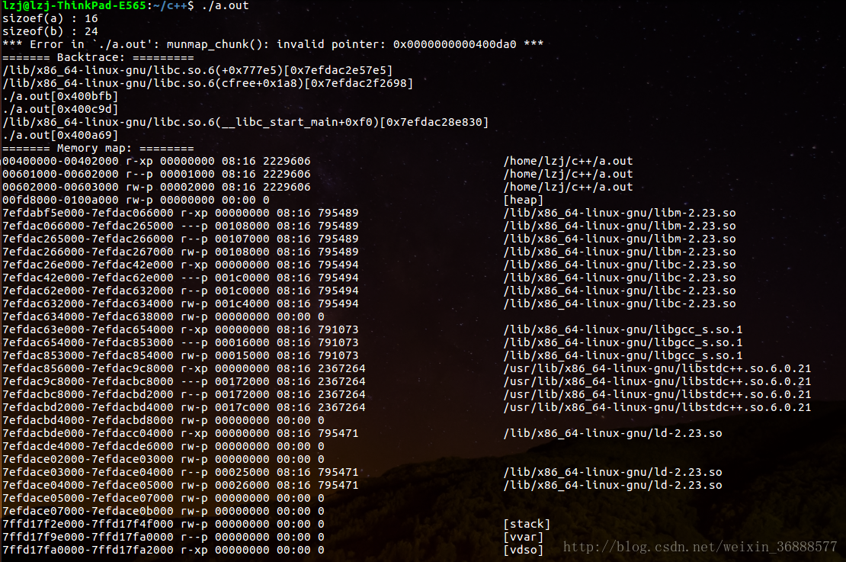The height and width of the screenshot is (562, 846).
Task: Click the 7efdac853000-7efdac854000 mapping range
Action: (x=88, y=356)
